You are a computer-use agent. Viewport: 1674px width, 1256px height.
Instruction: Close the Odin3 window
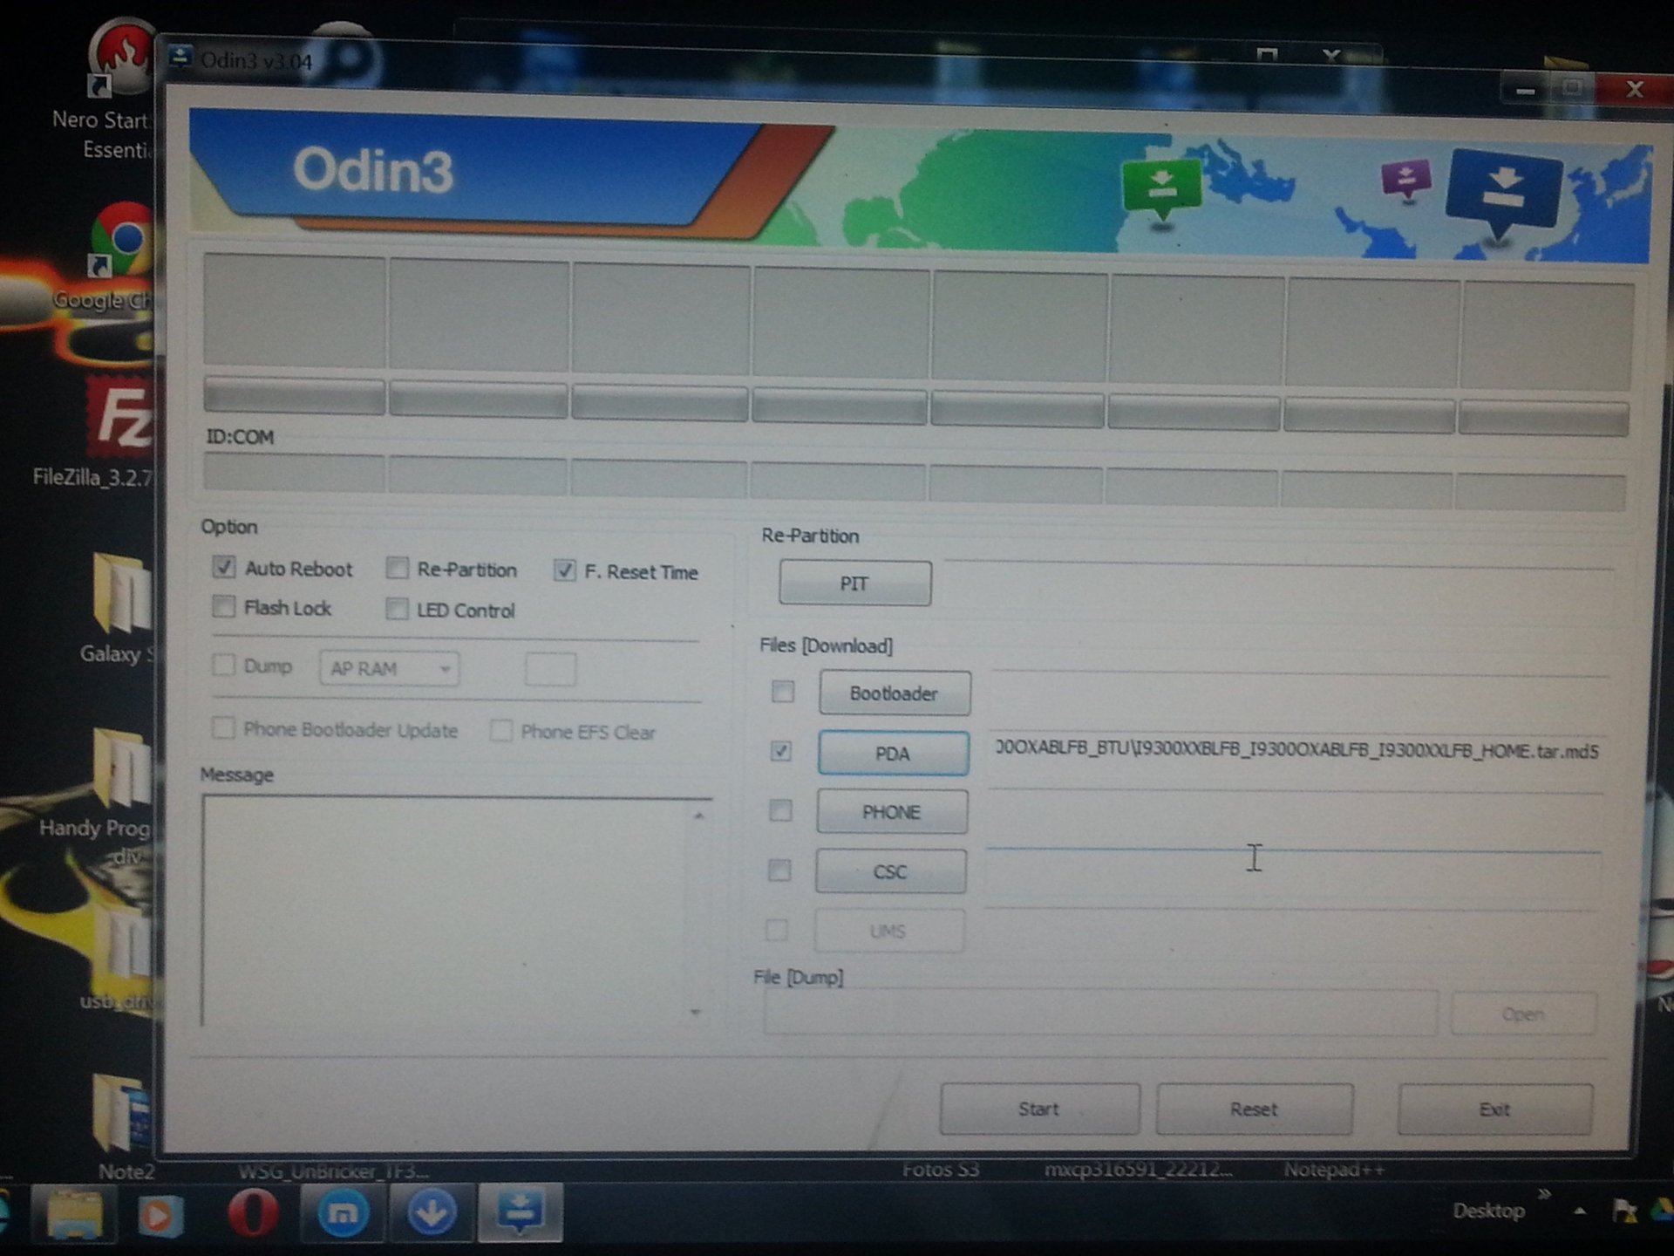tap(1634, 89)
